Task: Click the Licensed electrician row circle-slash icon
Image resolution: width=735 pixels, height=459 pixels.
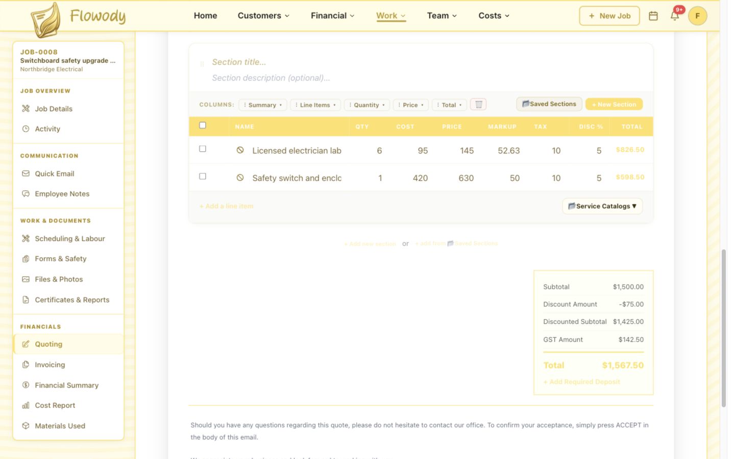Action: [240, 150]
